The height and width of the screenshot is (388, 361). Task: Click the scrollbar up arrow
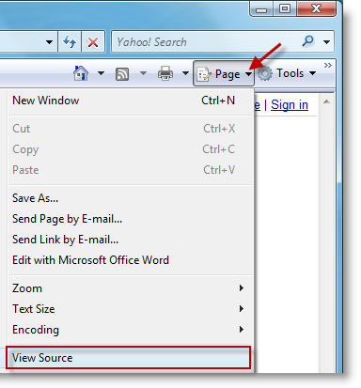326,101
